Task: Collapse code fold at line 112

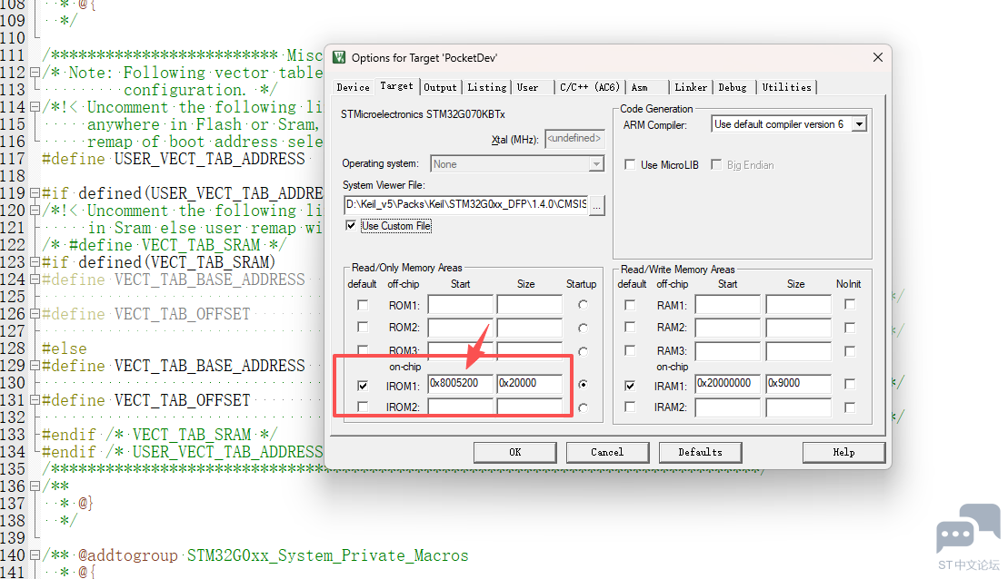Action: tap(35, 73)
